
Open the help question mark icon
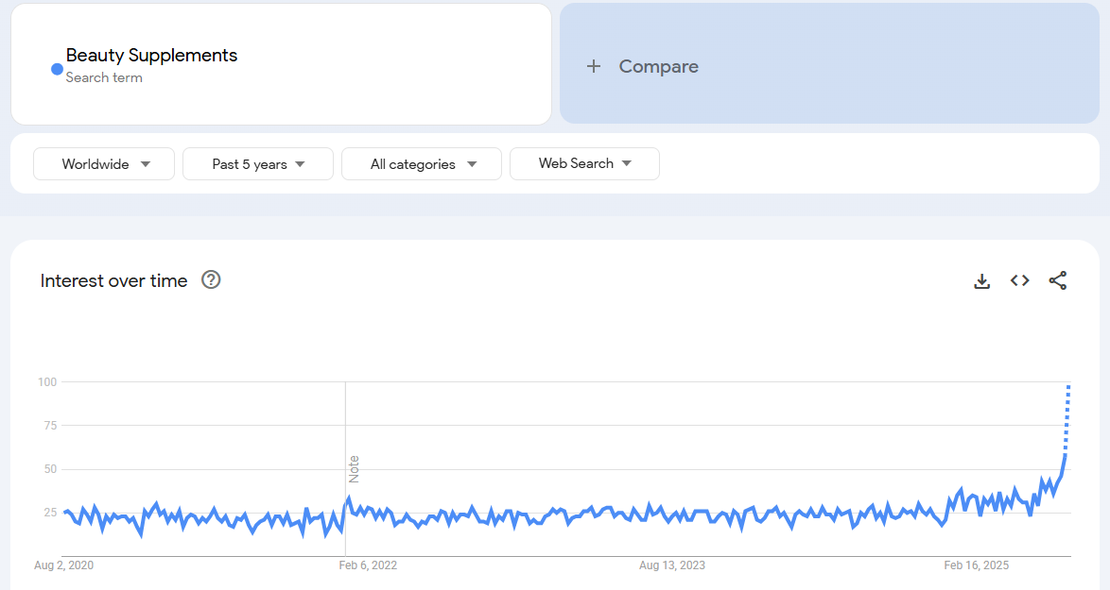tap(211, 280)
